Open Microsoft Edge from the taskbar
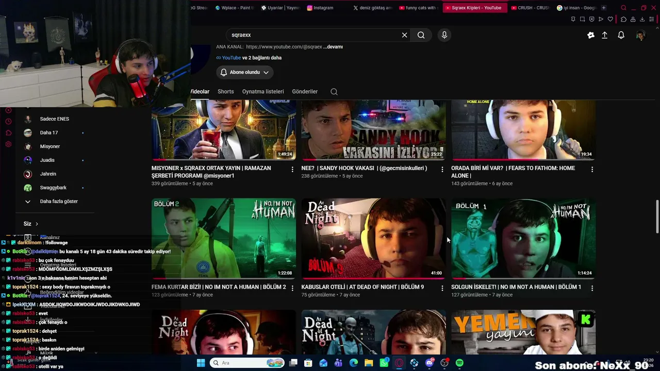660x371 pixels. pyautogui.click(x=354, y=363)
